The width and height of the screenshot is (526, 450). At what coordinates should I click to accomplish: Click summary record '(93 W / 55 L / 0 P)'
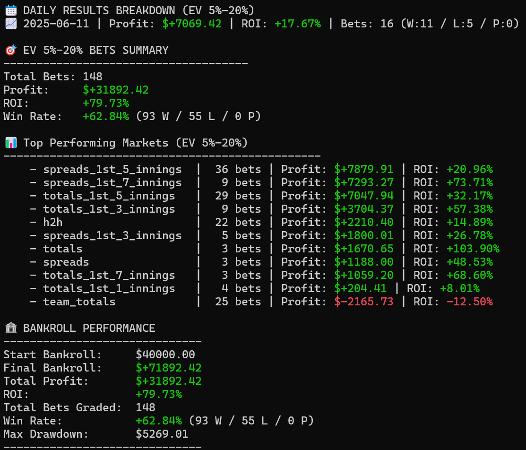(x=198, y=116)
